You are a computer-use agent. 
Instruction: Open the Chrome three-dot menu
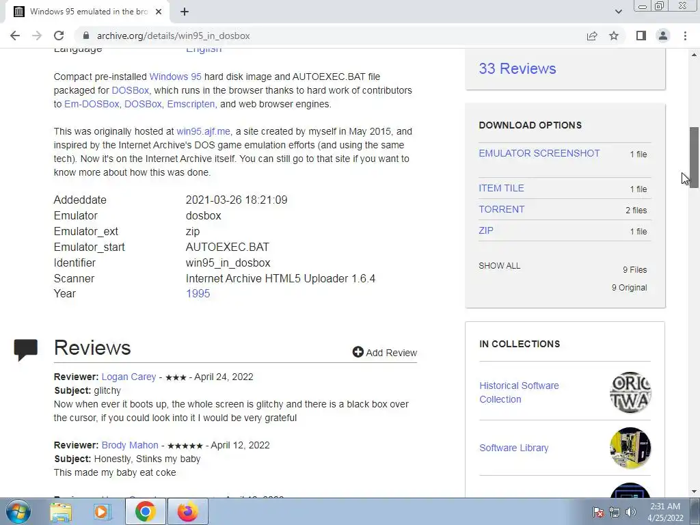685,36
